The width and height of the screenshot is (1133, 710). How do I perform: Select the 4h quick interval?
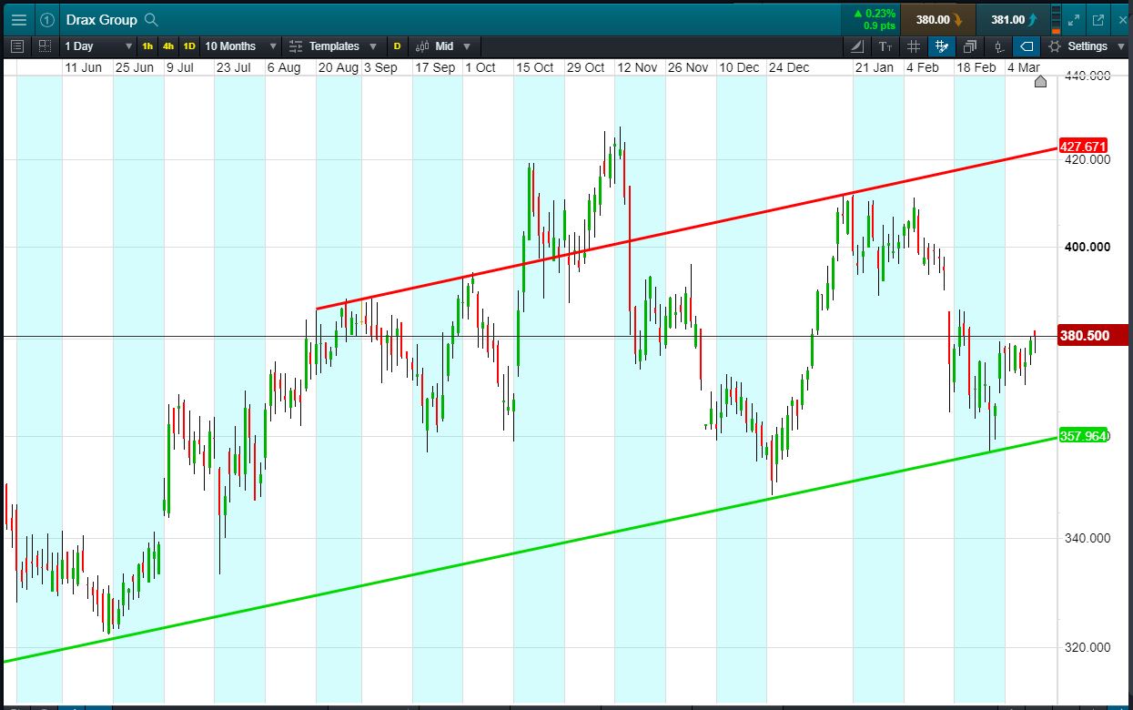coord(168,46)
